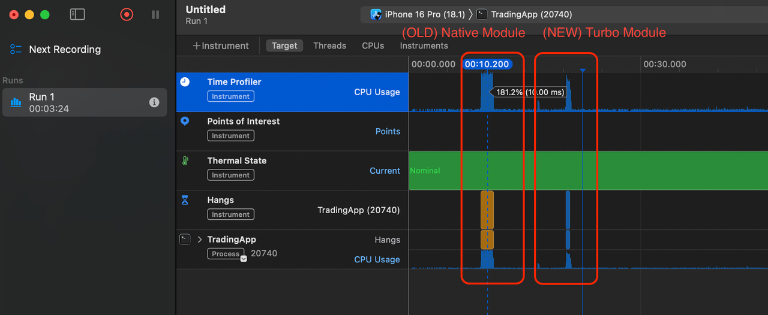This screenshot has height=315, width=768.
Task: Select the Thermal State track
Action: (292, 171)
